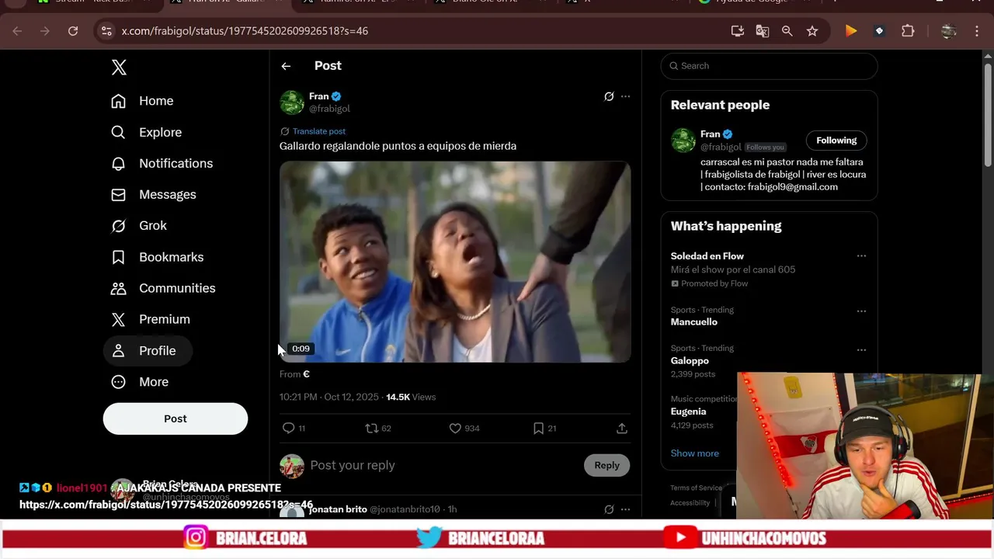Open the post's three-dot options menu
The height and width of the screenshot is (559, 994).
626,96
